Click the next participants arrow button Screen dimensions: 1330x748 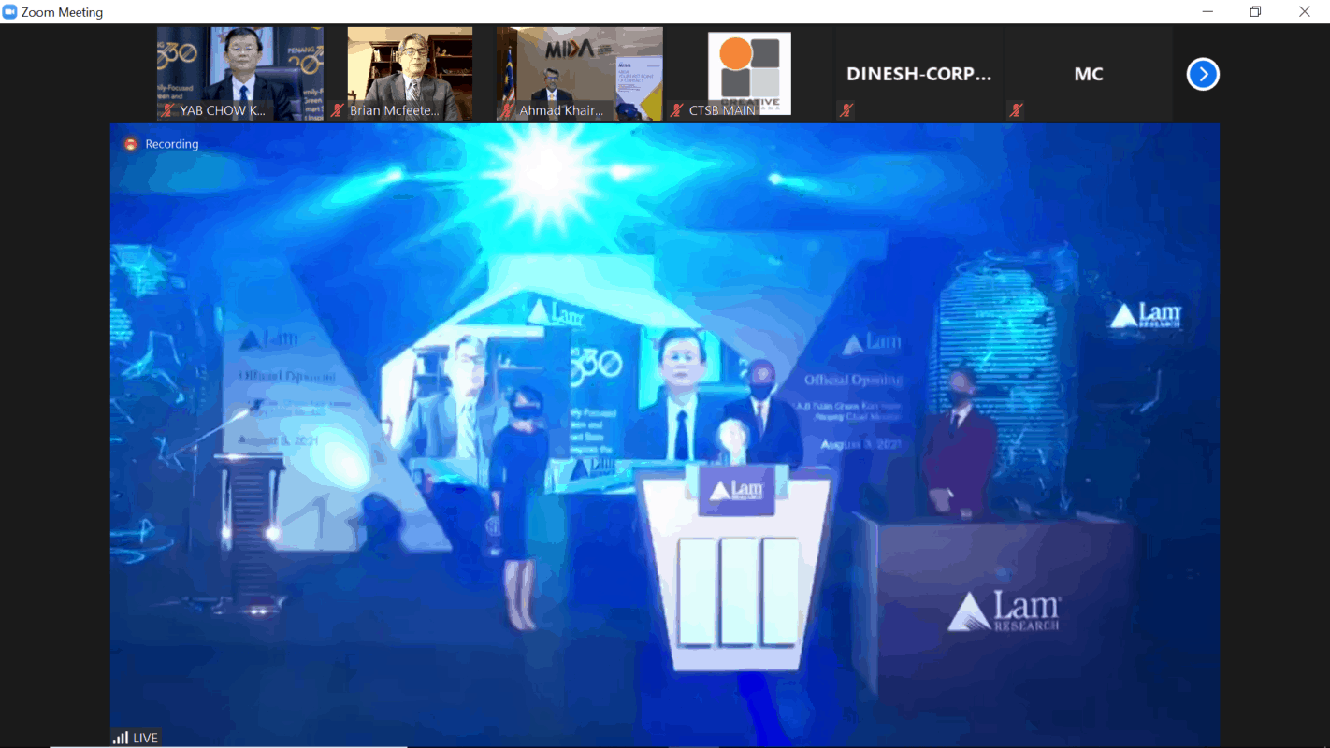(x=1203, y=74)
